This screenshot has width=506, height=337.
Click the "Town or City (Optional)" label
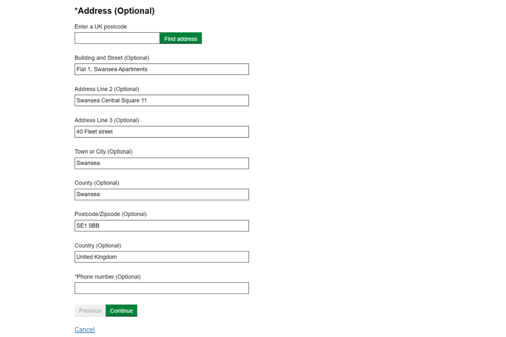103,152
